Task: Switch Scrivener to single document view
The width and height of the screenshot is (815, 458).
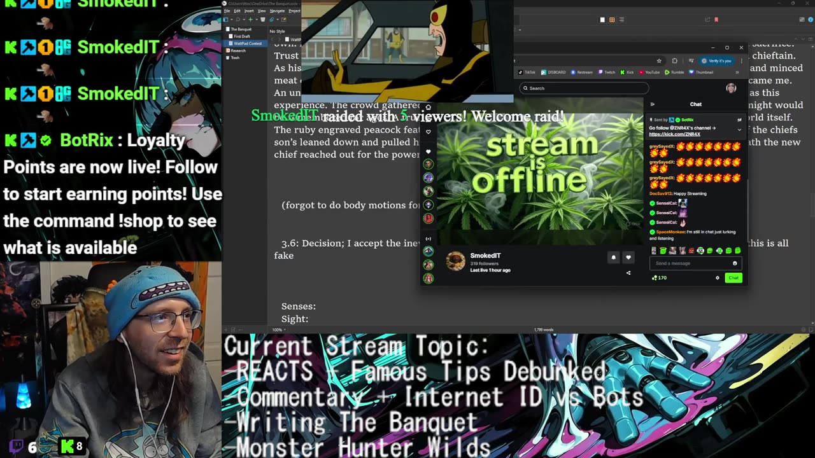Action: point(602,20)
